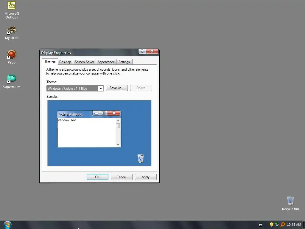The width and height of the screenshot is (305, 229).
Task: Click the sample scrollbar down arrow
Action: click(118, 145)
